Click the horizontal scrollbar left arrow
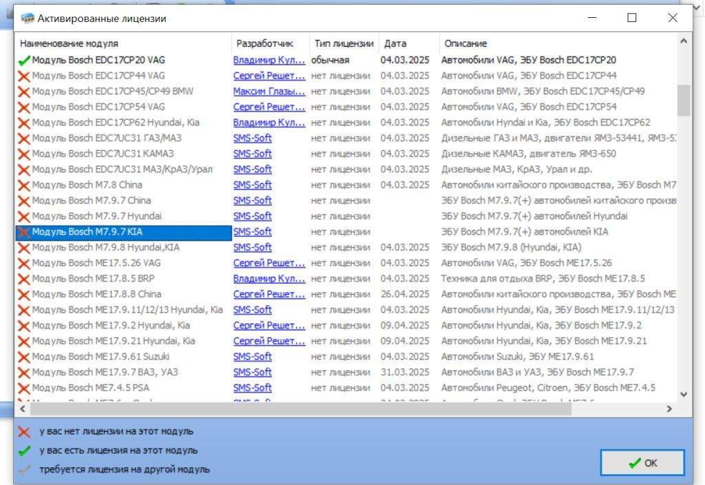Viewport: 705px width, 485px height. [23, 409]
